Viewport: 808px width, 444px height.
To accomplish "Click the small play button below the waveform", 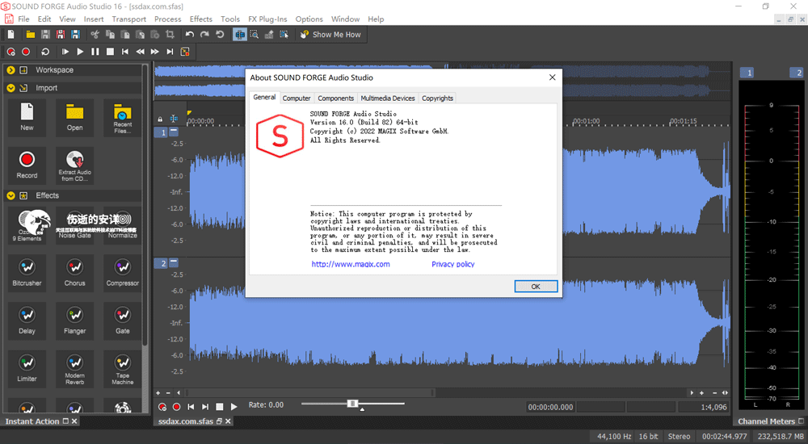I will [234, 407].
